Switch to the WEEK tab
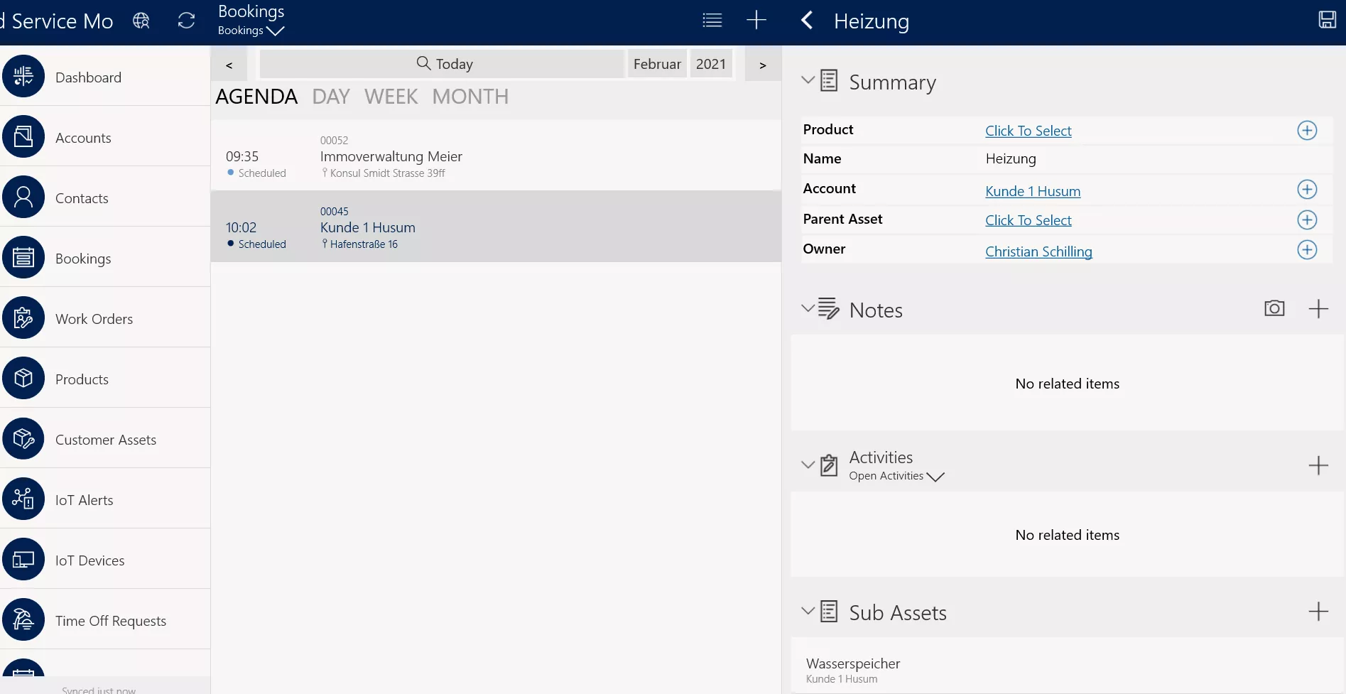1346x694 pixels. (x=391, y=97)
